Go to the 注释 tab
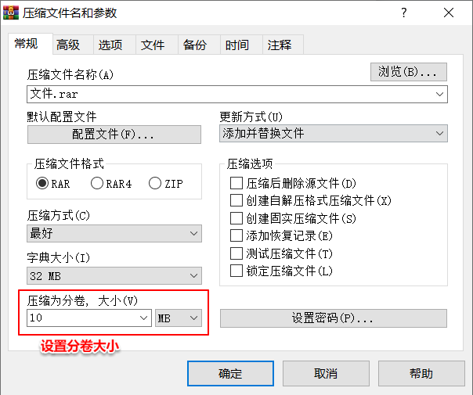Image resolution: width=473 pixels, height=395 pixels. [280, 45]
